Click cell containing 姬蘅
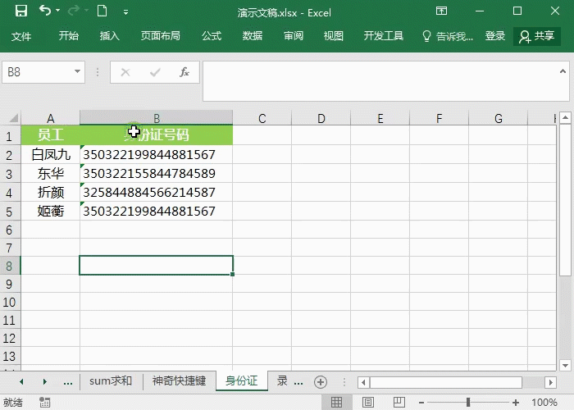 click(51, 211)
